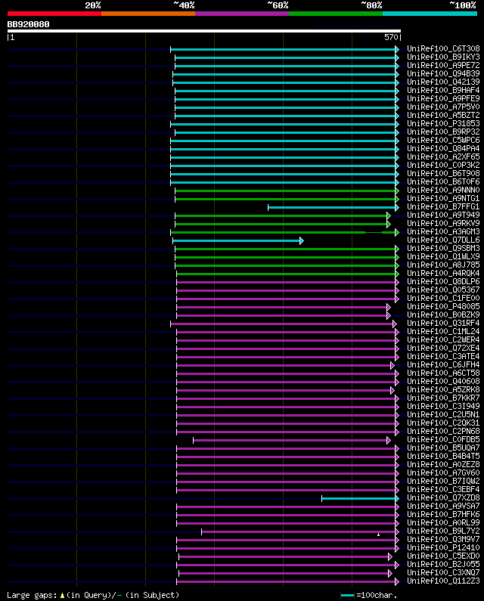
Task: Click the arrowhead ending the UniRef100_Q31RF4 bar
Action: tap(395, 324)
